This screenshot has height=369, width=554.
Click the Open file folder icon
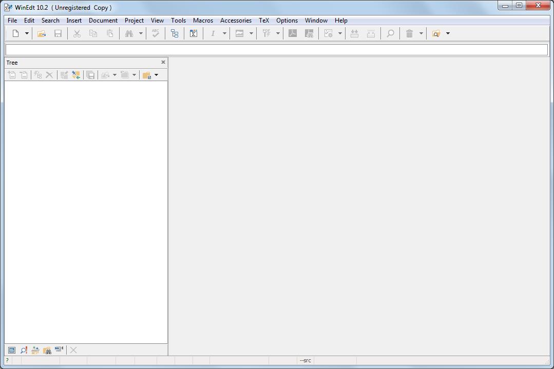42,33
